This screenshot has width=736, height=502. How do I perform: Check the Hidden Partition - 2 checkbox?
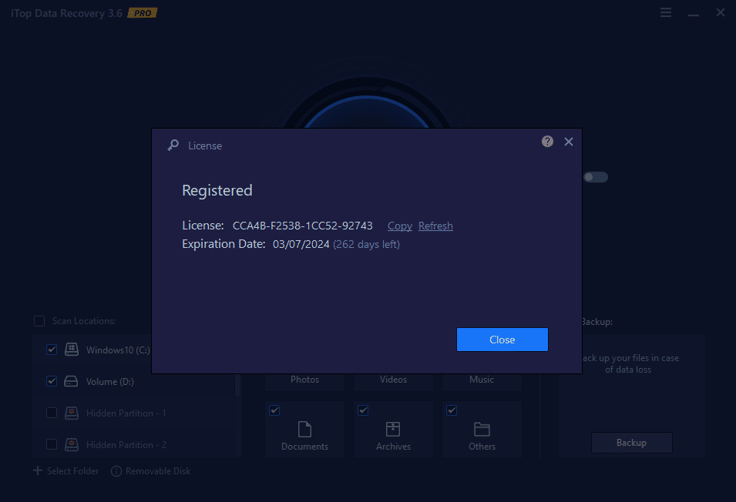click(52, 444)
